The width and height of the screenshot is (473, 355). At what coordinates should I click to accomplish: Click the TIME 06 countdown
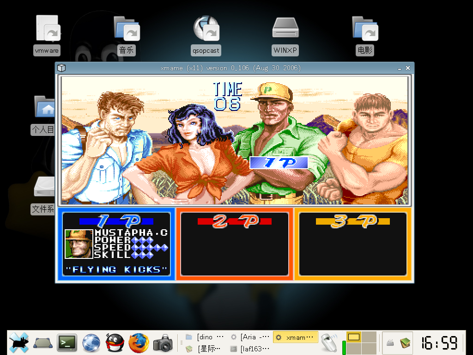[228, 97]
